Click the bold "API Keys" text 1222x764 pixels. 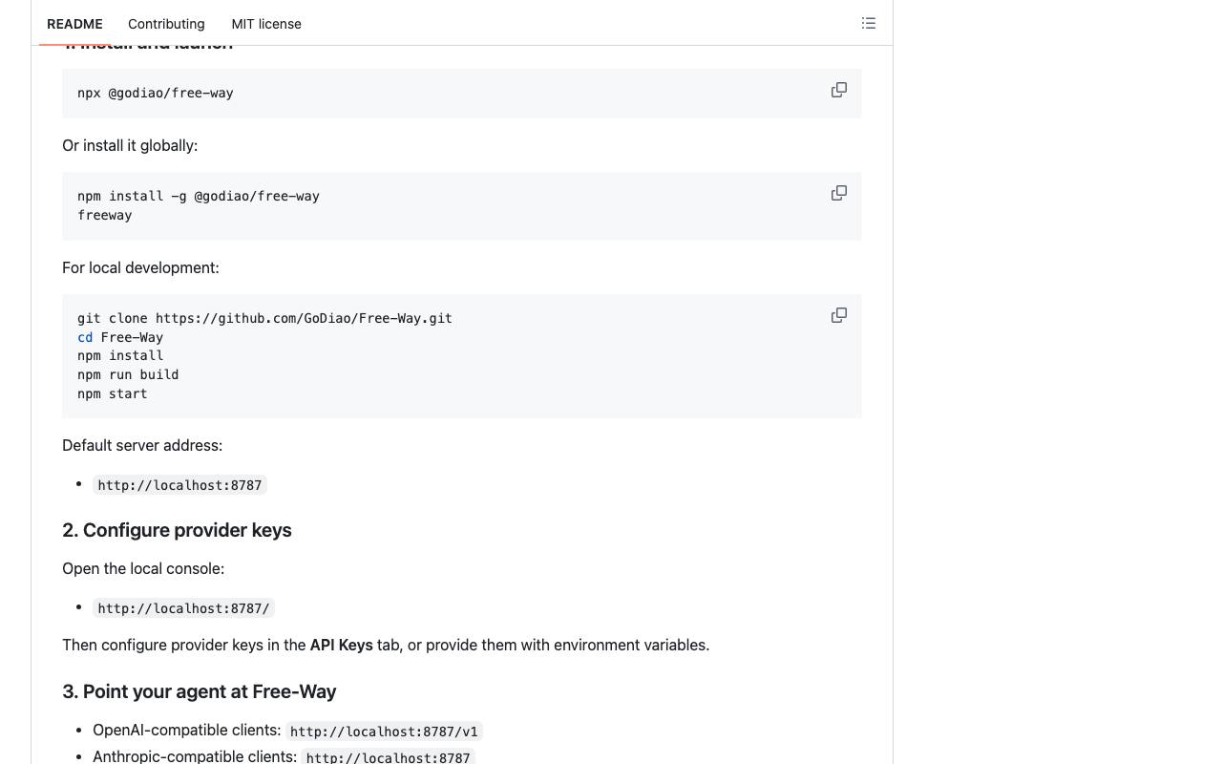pyautogui.click(x=341, y=645)
